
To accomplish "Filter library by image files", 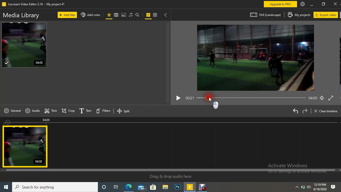I will (x=124, y=15).
